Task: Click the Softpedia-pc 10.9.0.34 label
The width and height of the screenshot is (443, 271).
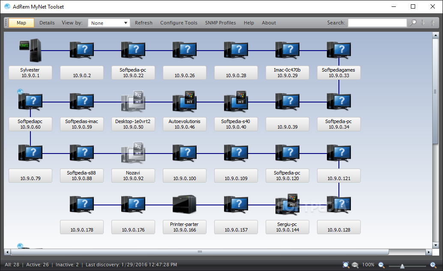Action: [x=339, y=124]
